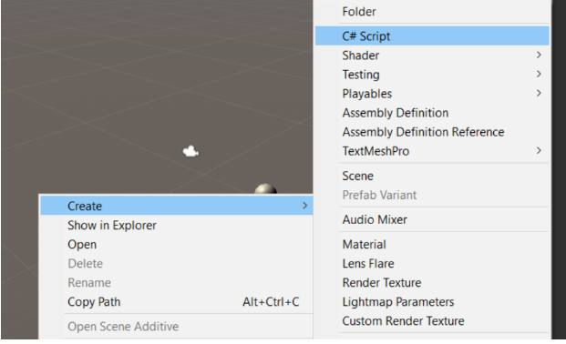This screenshot has width=566, height=344.
Task: Select the sphere object in the scene
Action: 265,189
